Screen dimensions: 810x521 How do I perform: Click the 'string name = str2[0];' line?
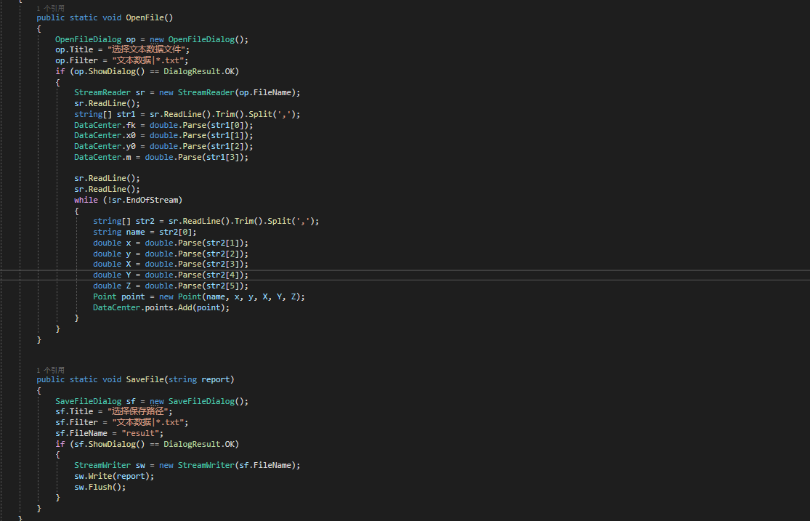pyautogui.click(x=145, y=232)
